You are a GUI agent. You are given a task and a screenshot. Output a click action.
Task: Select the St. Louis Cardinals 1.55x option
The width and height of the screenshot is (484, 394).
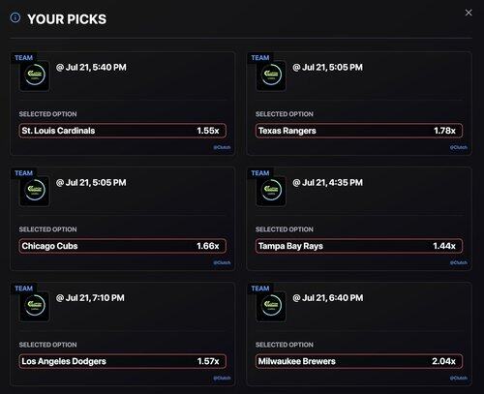point(123,131)
